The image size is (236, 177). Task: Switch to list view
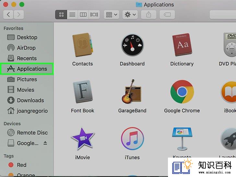[x=72, y=15]
